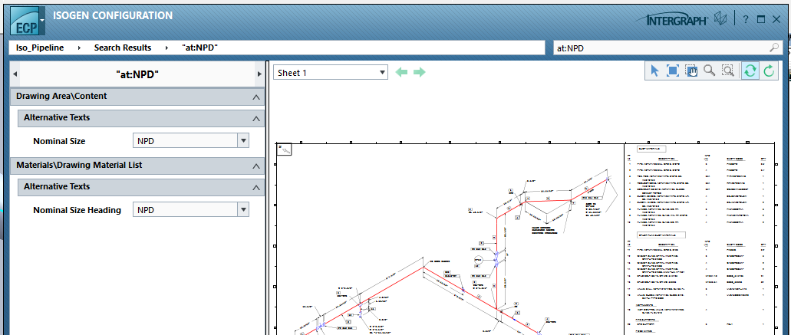The image size is (791, 335).
Task: Go to previous sheet with left arrow
Action: point(401,73)
